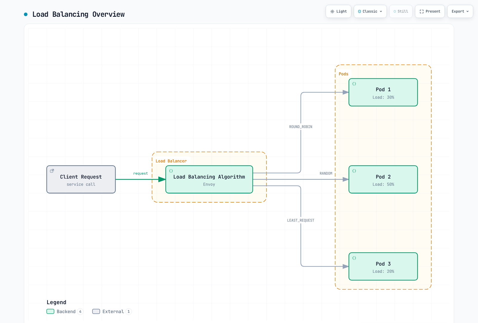Image resolution: width=478 pixels, height=323 pixels.
Task: Click the code icon on Pod 2 node
Action: tap(354, 171)
